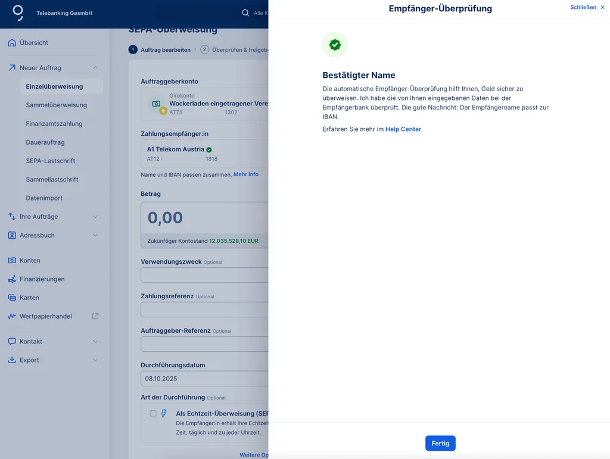Enable the Echtzeit-Überweisung checkbox
Screen dimensions: 610x459
[153, 413]
